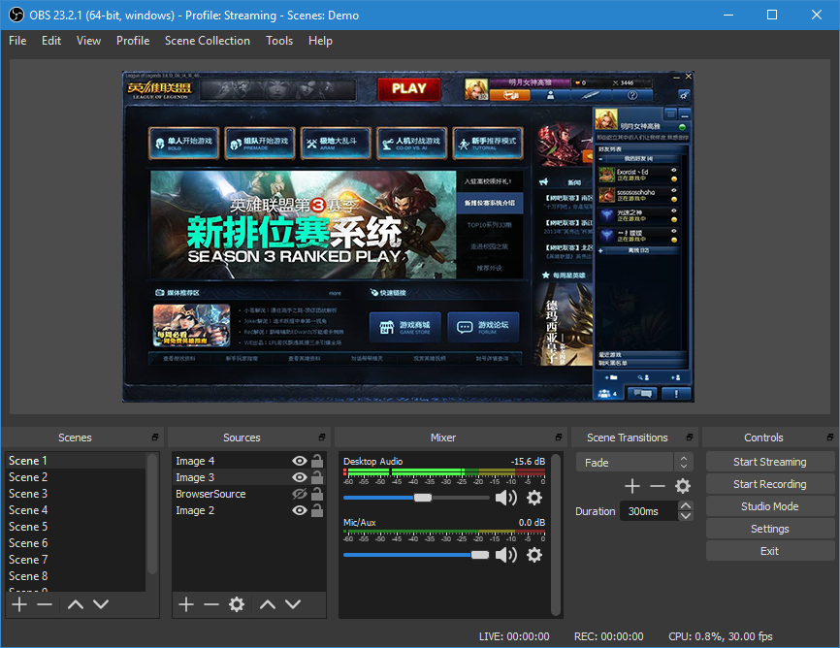Click the OBS logo in title bar

coord(16,15)
